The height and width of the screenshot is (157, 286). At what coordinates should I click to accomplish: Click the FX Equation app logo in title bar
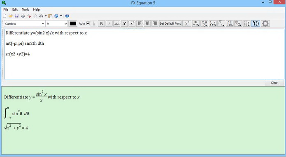click(x=4, y=3)
